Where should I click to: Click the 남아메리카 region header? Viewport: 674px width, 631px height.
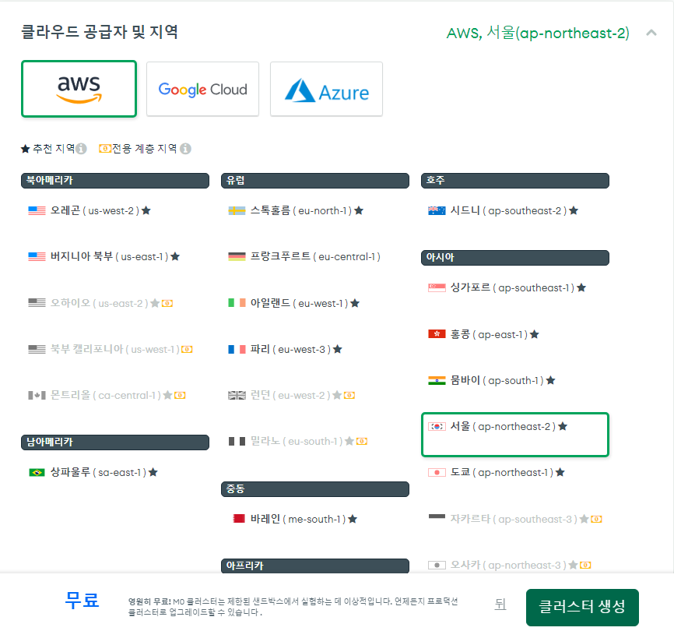[114, 442]
